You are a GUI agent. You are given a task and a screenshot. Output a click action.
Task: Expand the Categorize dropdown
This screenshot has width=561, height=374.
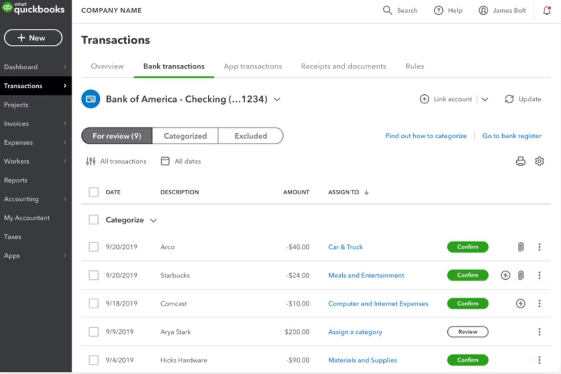tap(154, 220)
